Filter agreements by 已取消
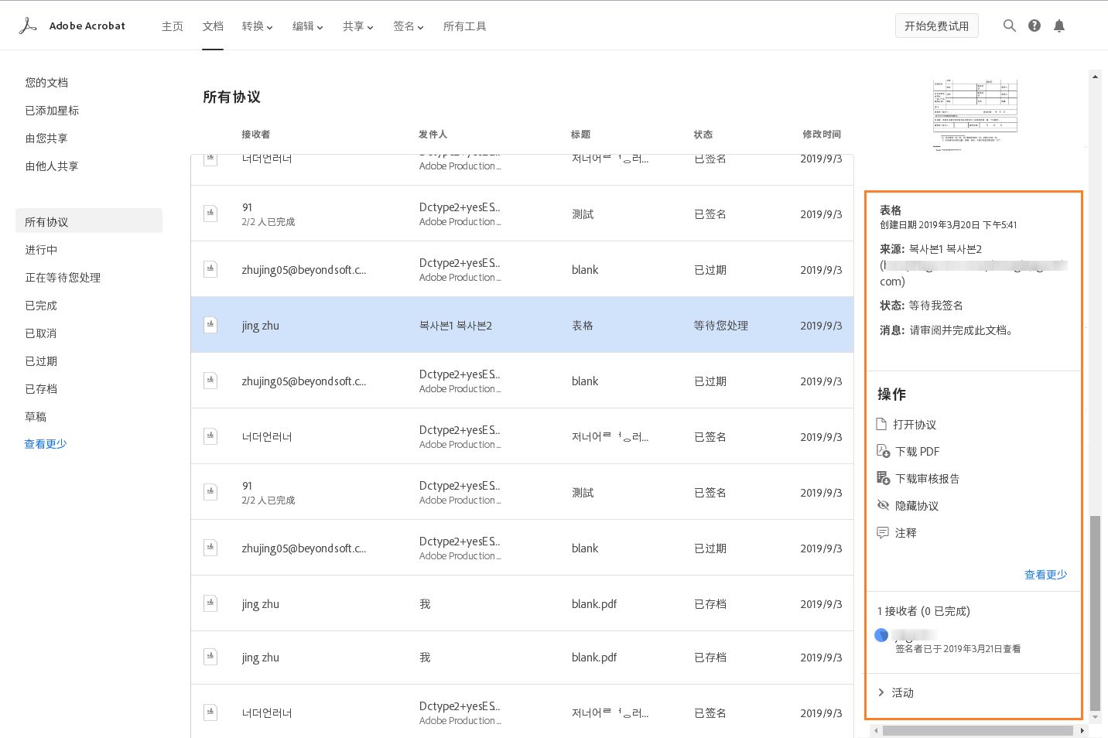Screen dimensions: 1108x738 pyautogui.click(x=41, y=333)
